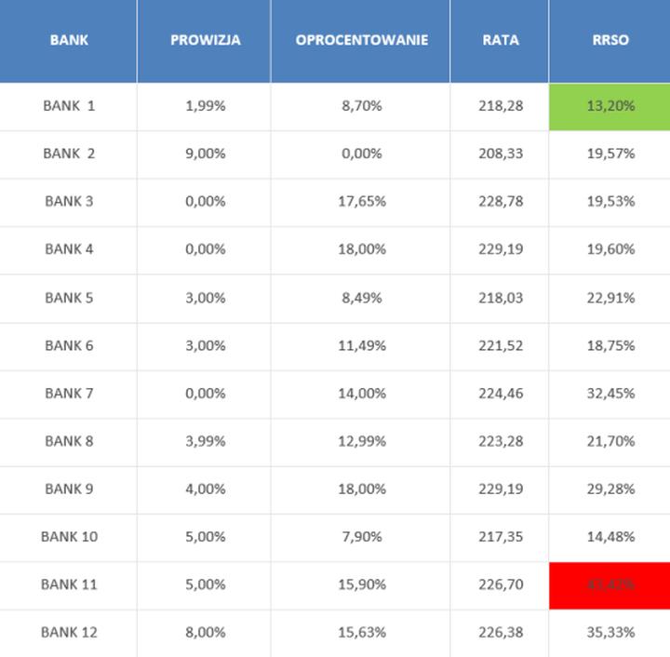Click the OPROCENTOWANIE column header
The width and height of the screenshot is (670, 657).
[x=361, y=40]
